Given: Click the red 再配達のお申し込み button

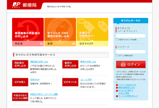Looking at the screenshot, I should (20, 64).
